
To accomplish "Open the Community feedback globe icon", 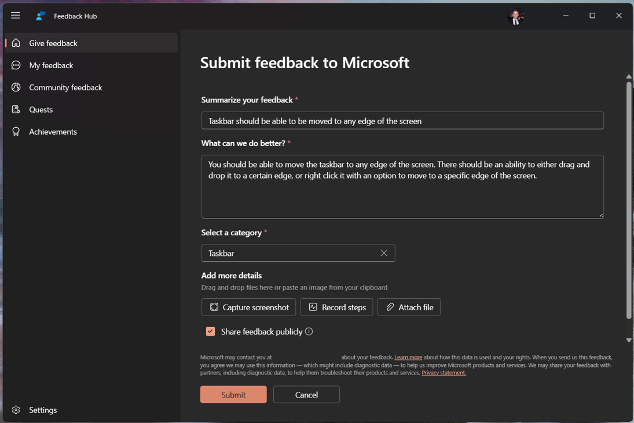I will (16, 87).
